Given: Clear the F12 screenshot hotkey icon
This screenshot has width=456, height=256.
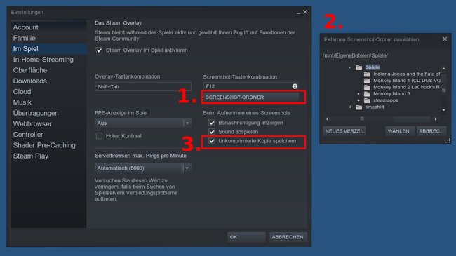Looking at the screenshot, I should click(x=295, y=86).
